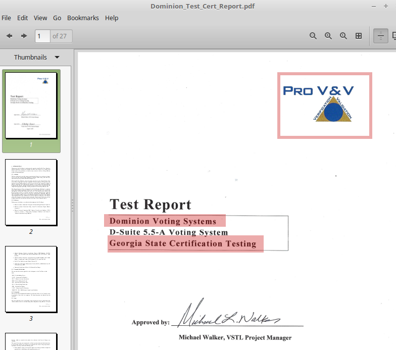Click the best fit zoom icon
The image size is (396, 350).
click(x=359, y=36)
